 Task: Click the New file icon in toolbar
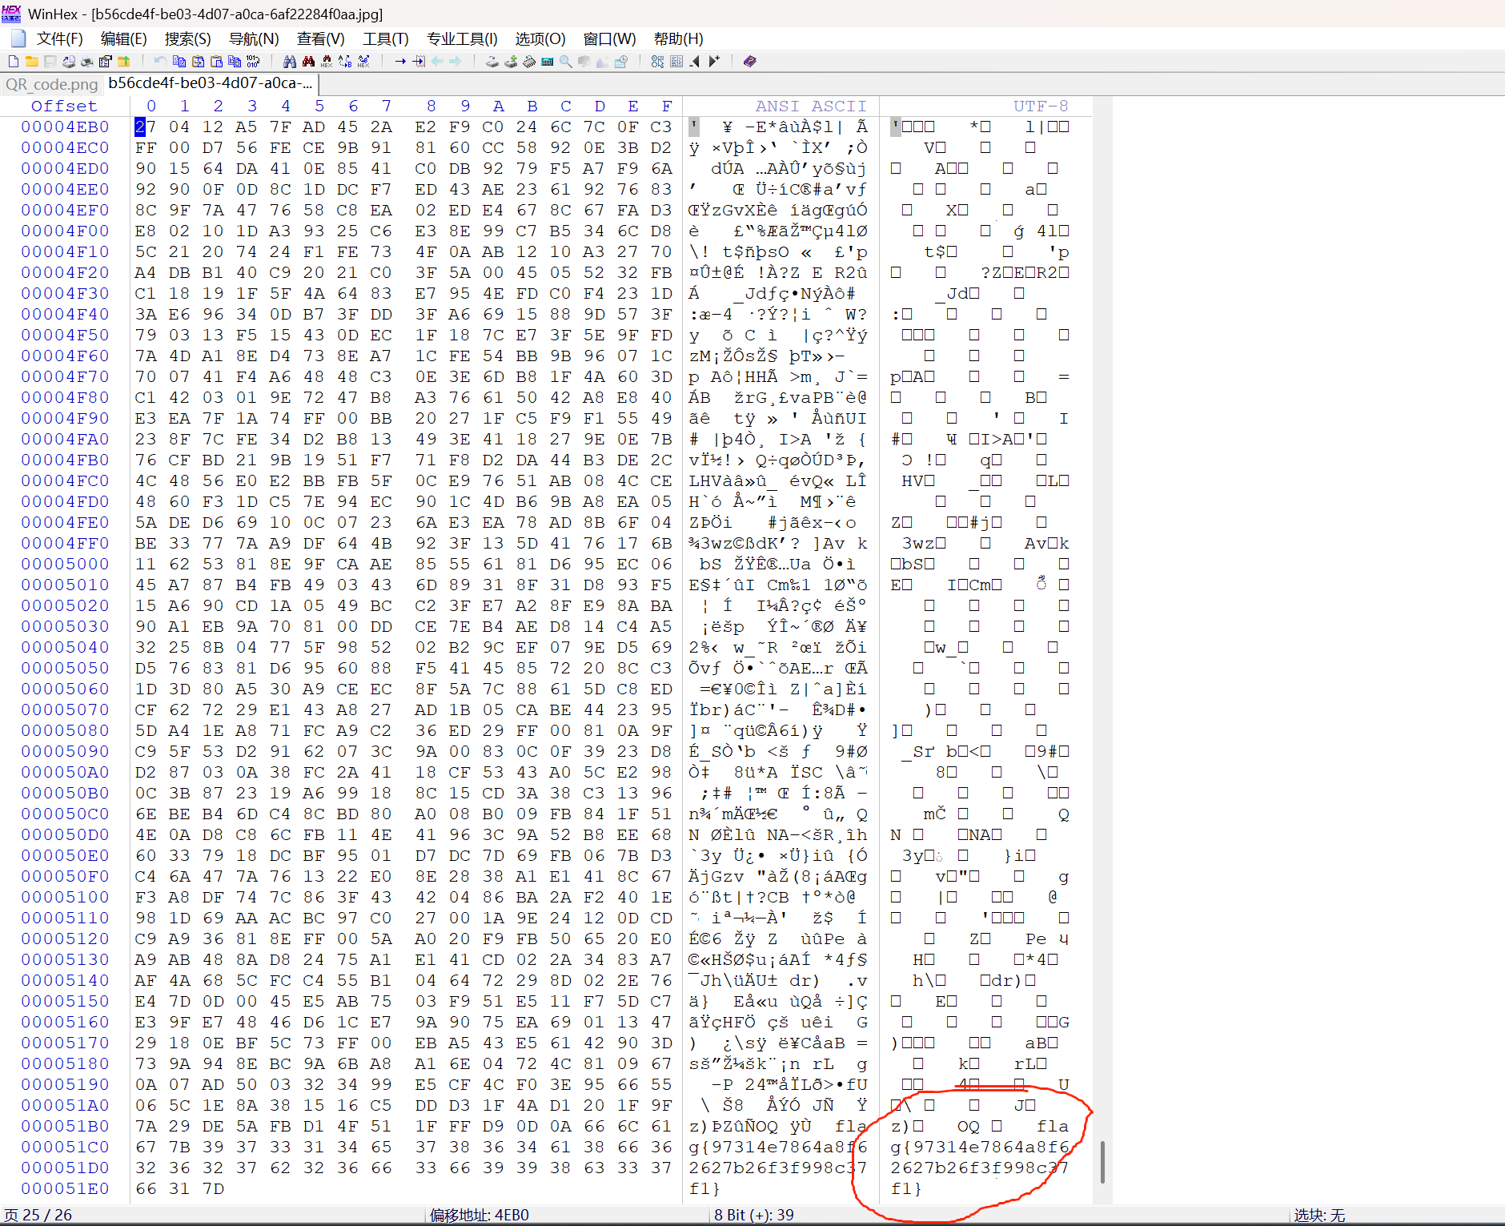[14, 62]
